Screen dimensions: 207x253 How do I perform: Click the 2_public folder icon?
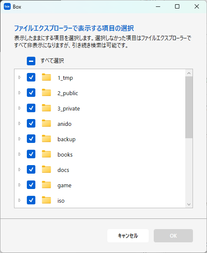coord(46,93)
